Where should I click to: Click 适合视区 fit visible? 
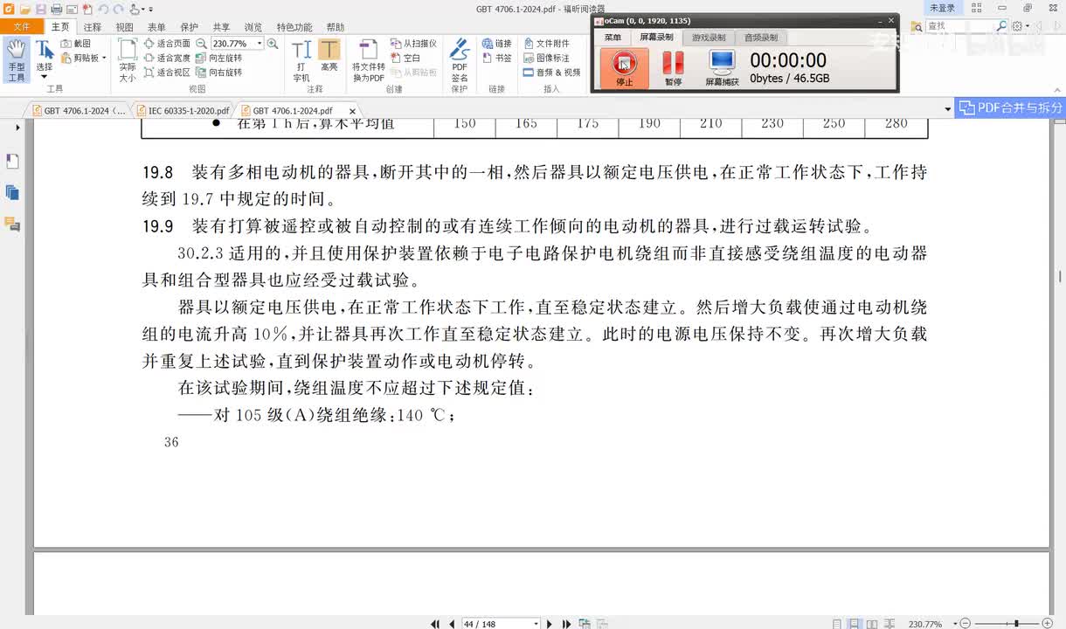click(x=167, y=73)
